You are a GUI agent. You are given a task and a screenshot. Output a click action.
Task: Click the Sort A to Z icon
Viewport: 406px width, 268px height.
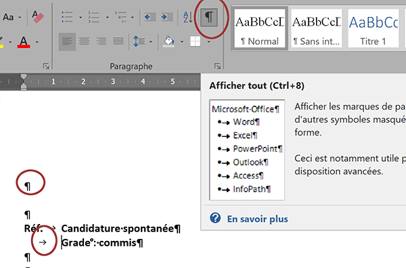pyautogui.click(x=187, y=18)
